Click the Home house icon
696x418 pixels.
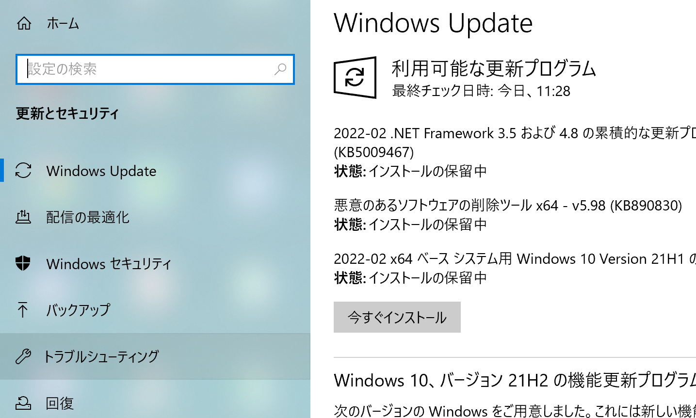(24, 23)
